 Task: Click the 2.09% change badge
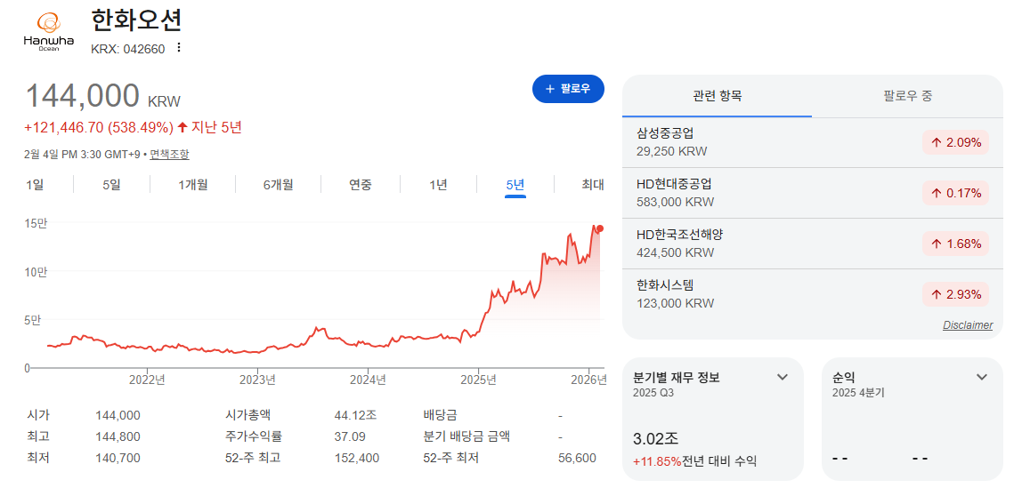click(955, 142)
